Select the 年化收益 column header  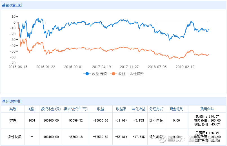pos(139,109)
